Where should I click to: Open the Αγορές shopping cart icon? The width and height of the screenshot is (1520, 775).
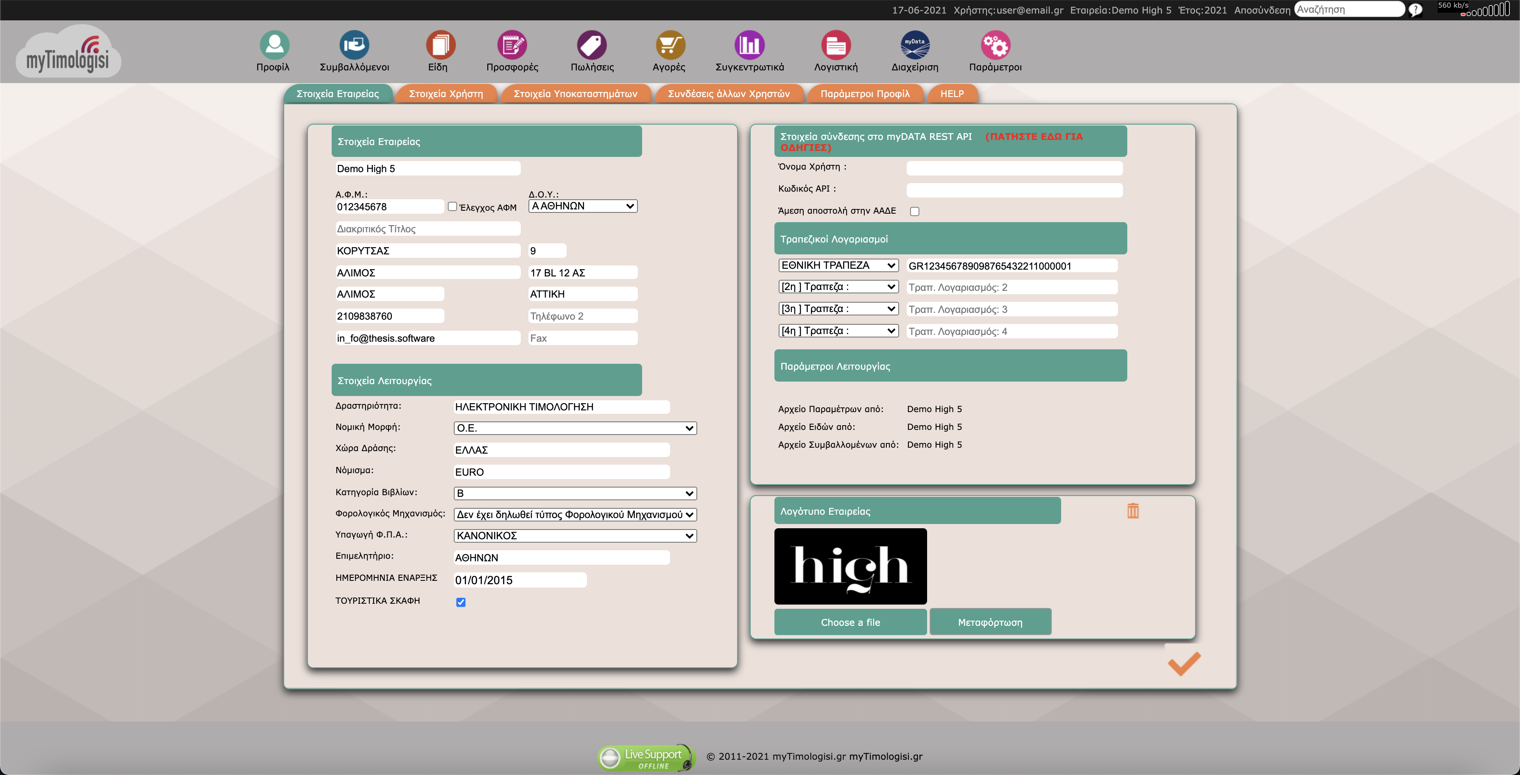coord(670,44)
